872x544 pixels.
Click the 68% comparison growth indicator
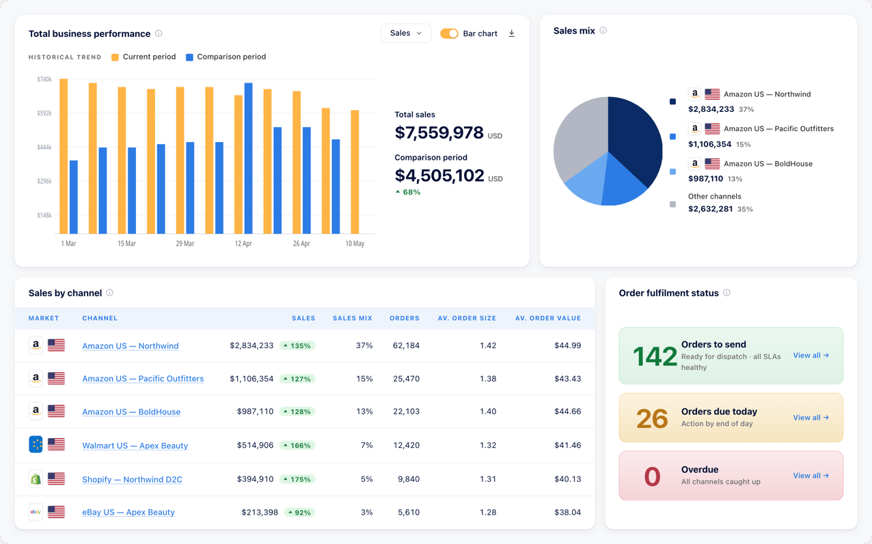pos(408,192)
